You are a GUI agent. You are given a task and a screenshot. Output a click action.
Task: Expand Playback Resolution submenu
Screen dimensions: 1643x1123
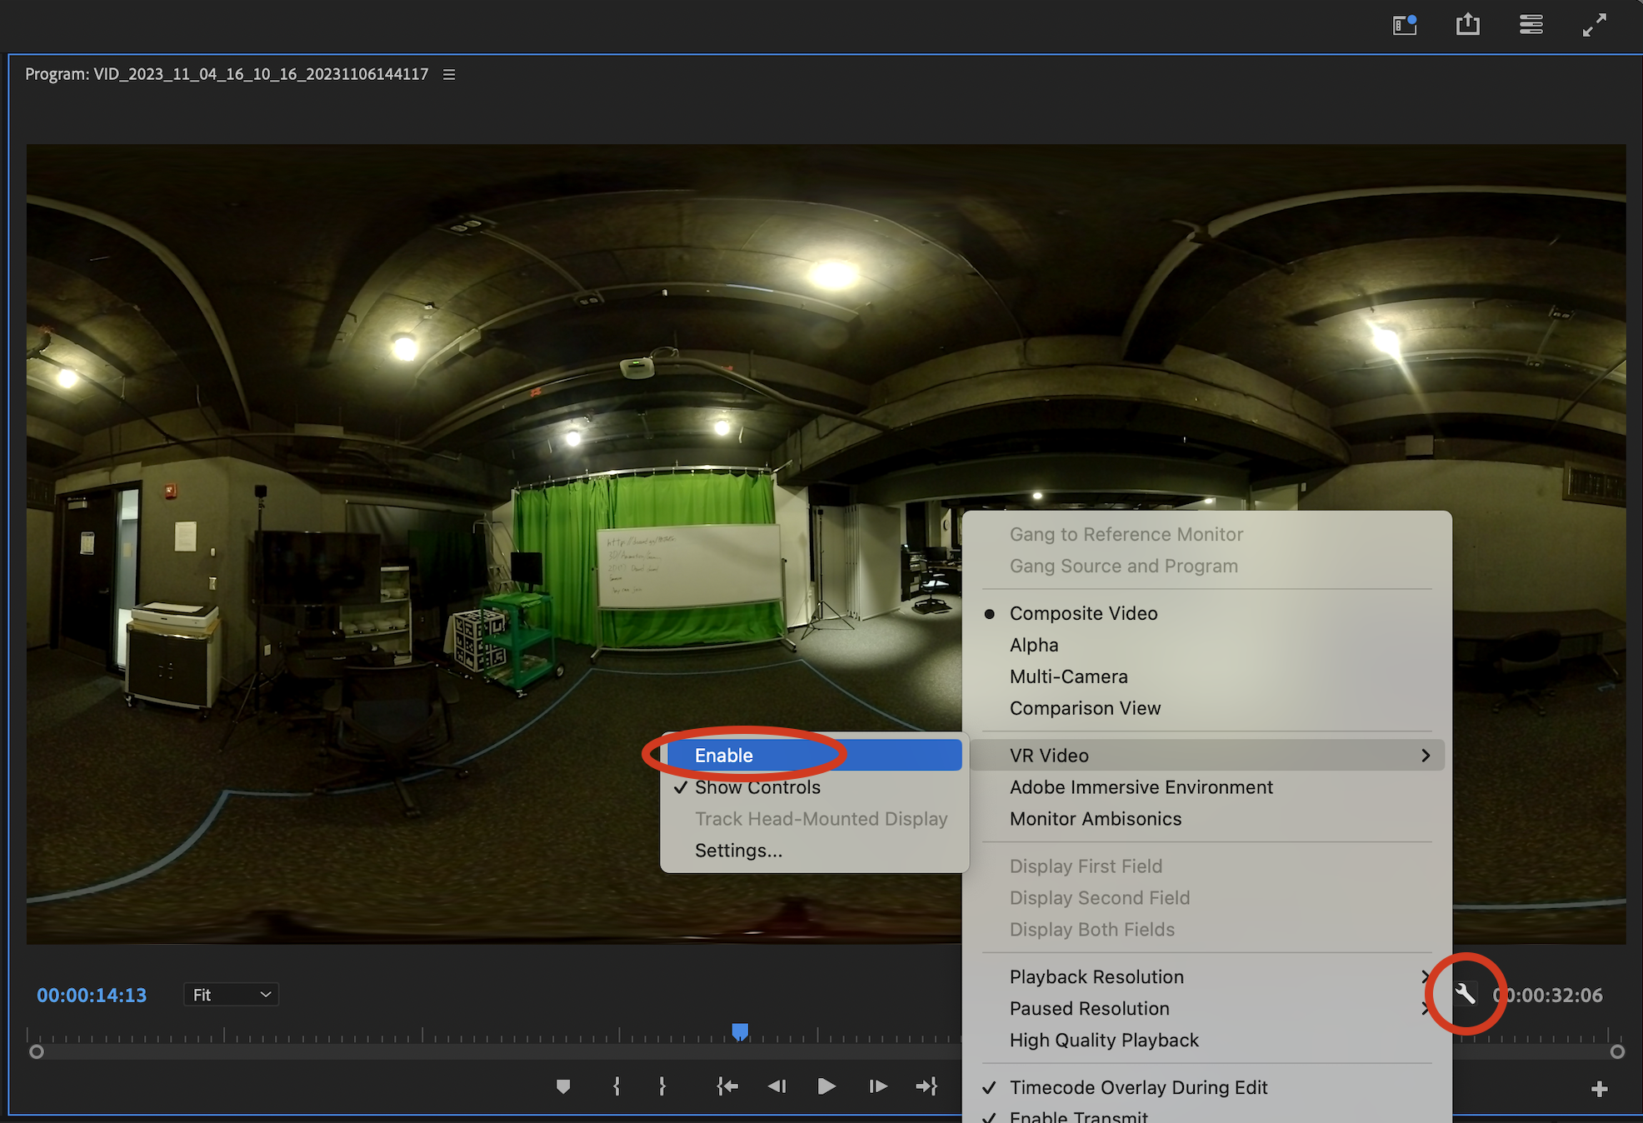1206,976
